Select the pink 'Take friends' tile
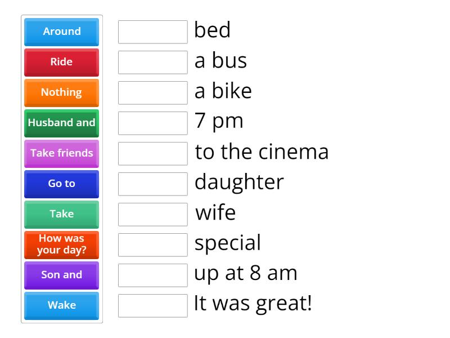This screenshot has height=338, width=450. pyautogui.click(x=61, y=153)
